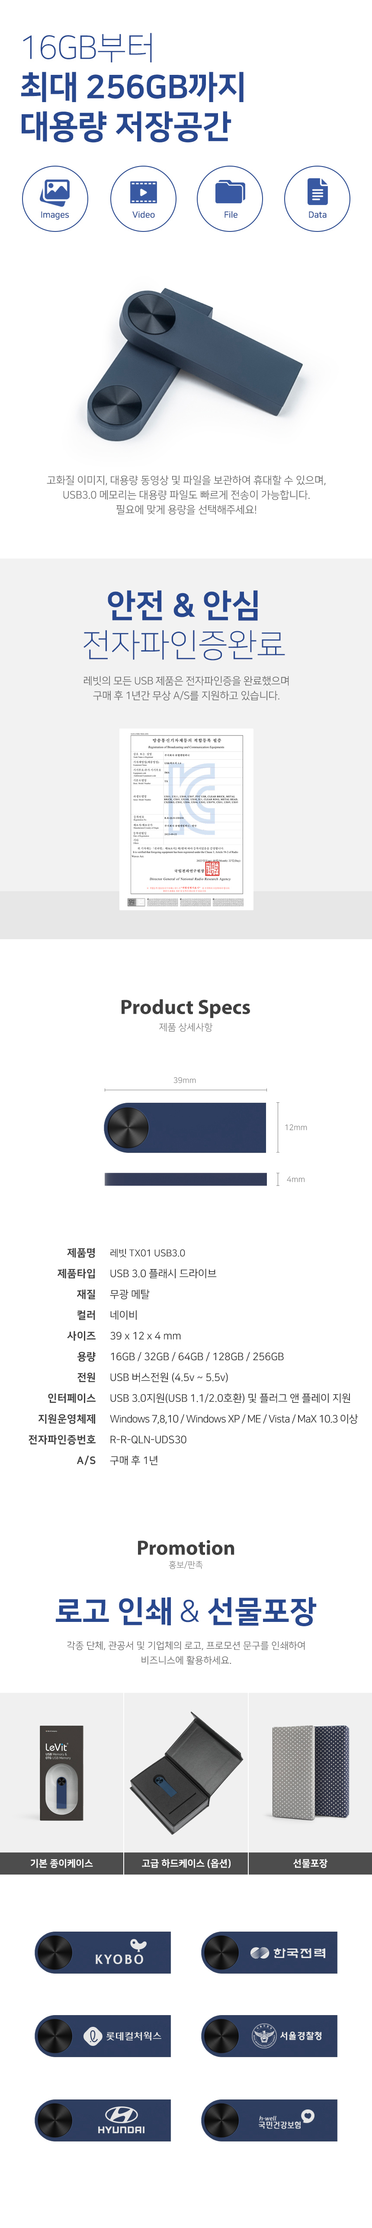Image resolution: width=372 pixels, height=2228 pixels.
Task: Click the 4mm side-view USB diagram
Action: (x=185, y=1179)
